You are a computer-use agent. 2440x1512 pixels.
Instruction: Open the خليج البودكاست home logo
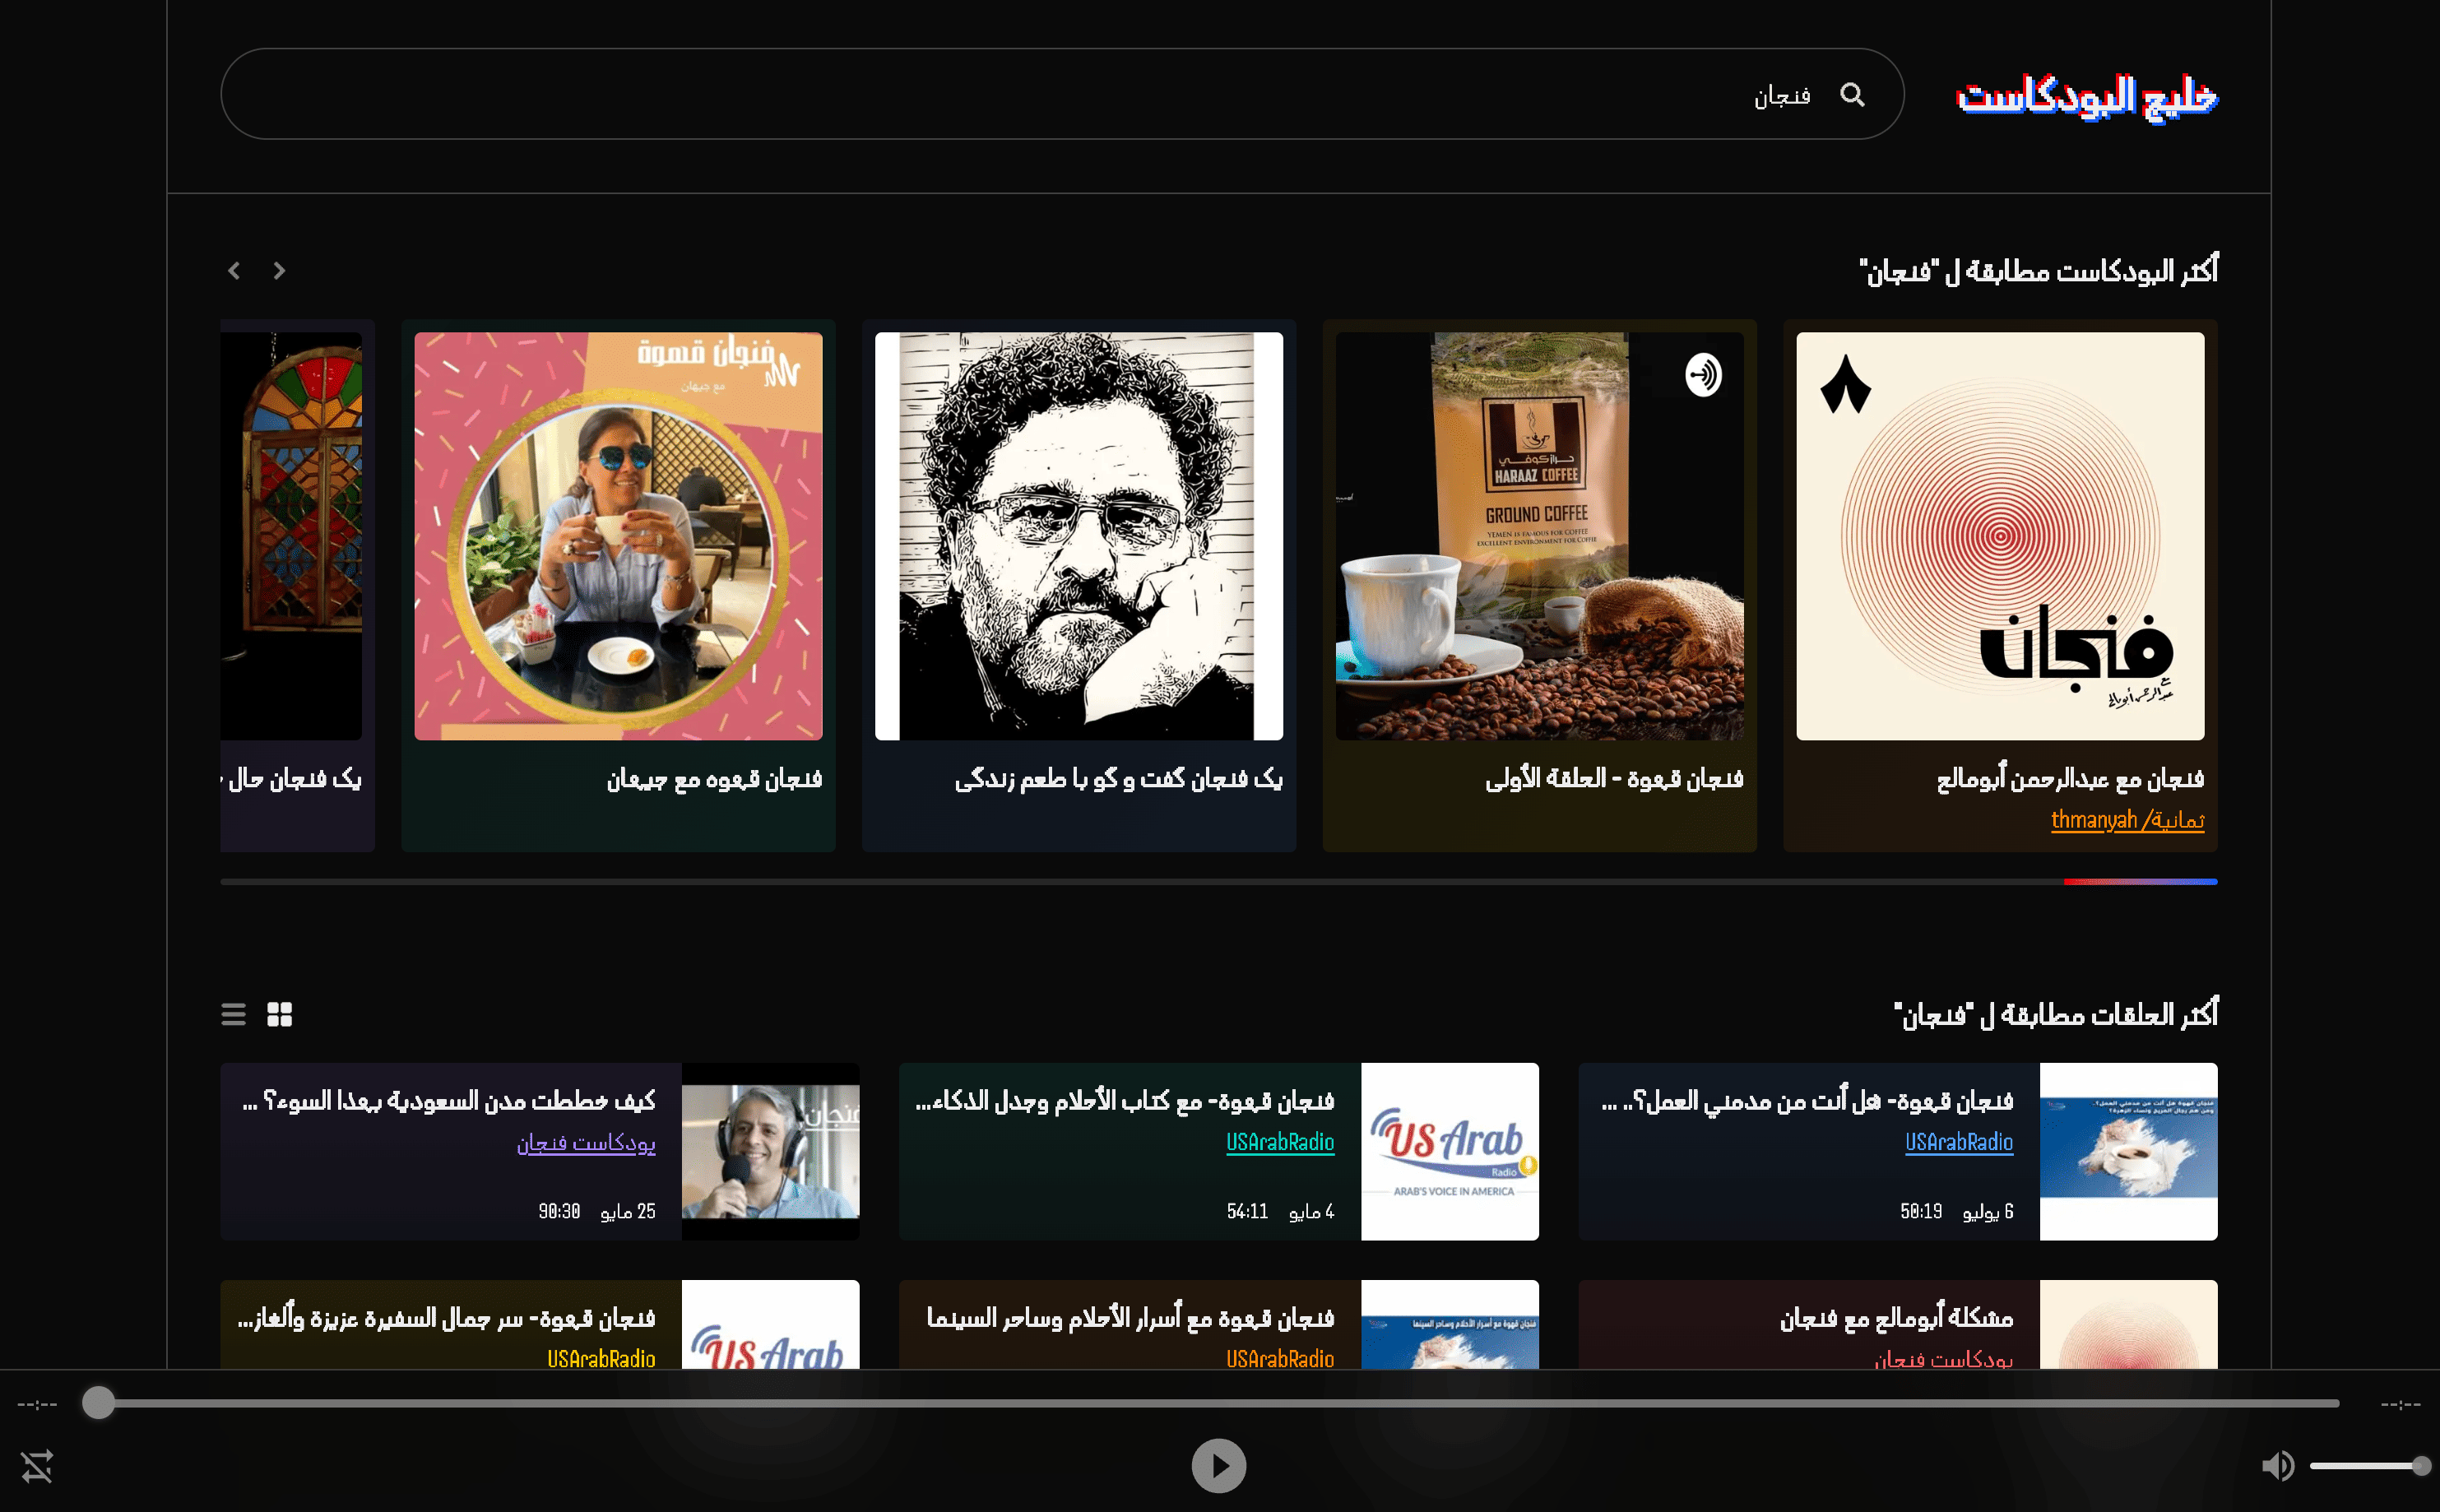pos(2087,96)
